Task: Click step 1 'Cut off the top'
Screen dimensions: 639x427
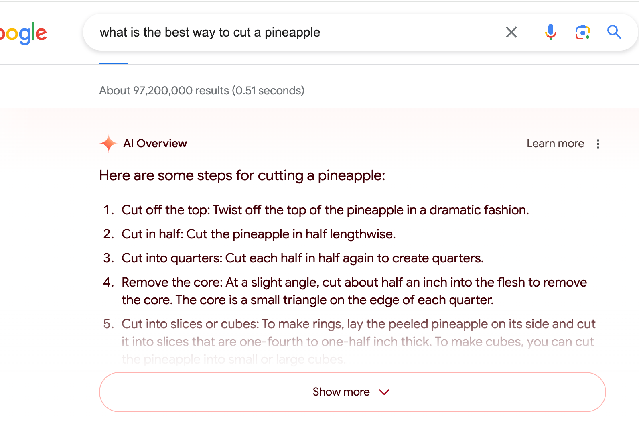Action: (325, 210)
